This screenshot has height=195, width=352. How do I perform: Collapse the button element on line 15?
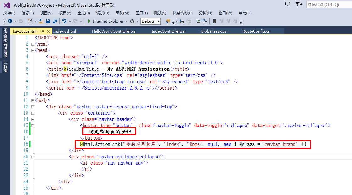pyautogui.click(x=33, y=126)
